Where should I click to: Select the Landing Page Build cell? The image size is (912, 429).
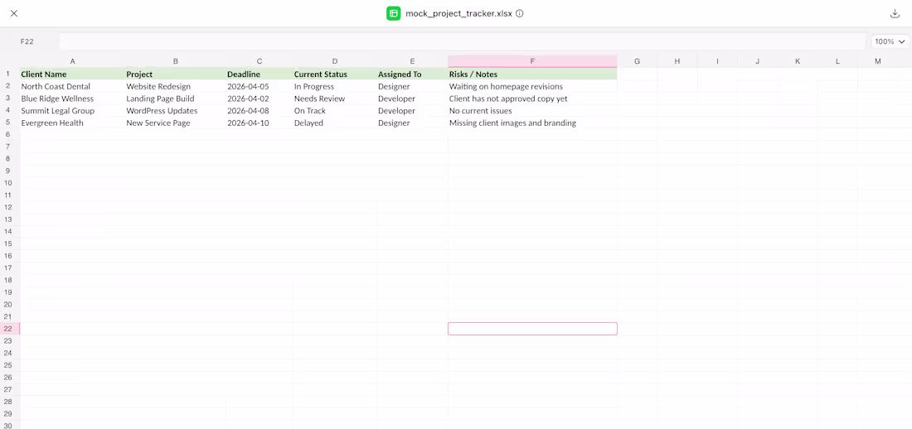click(176, 99)
